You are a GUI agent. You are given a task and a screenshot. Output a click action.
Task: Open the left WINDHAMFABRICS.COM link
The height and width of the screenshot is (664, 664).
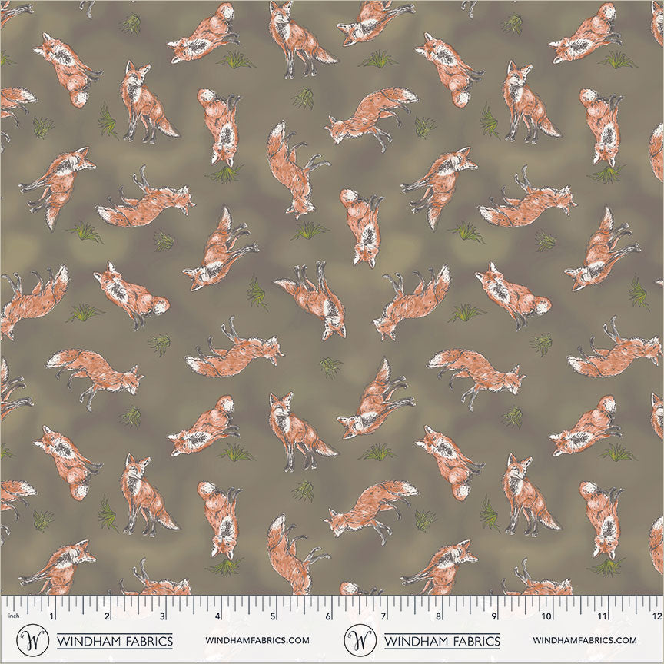(x=257, y=640)
